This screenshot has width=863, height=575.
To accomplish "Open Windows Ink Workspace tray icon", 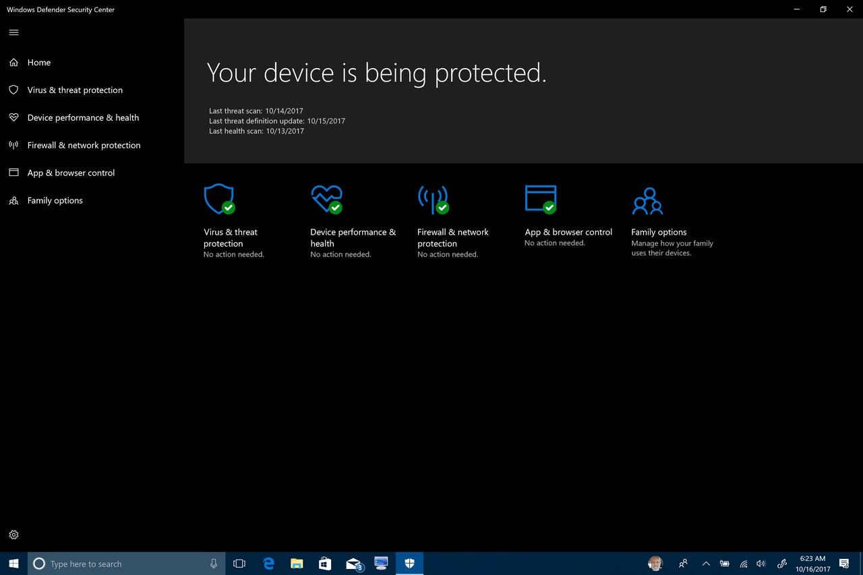I will point(782,564).
